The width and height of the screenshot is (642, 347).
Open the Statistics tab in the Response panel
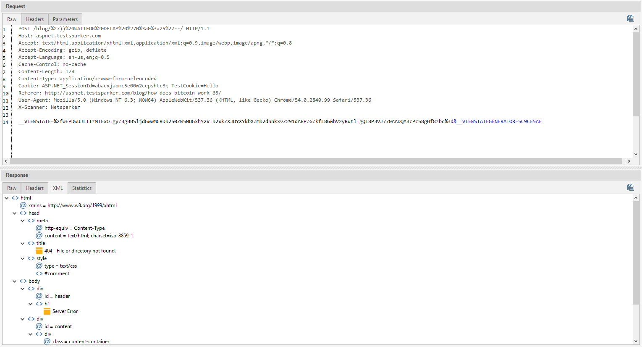[81, 188]
